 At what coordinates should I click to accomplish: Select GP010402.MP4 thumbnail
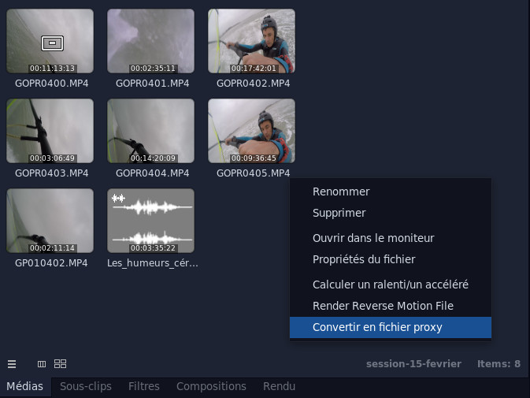click(50, 221)
